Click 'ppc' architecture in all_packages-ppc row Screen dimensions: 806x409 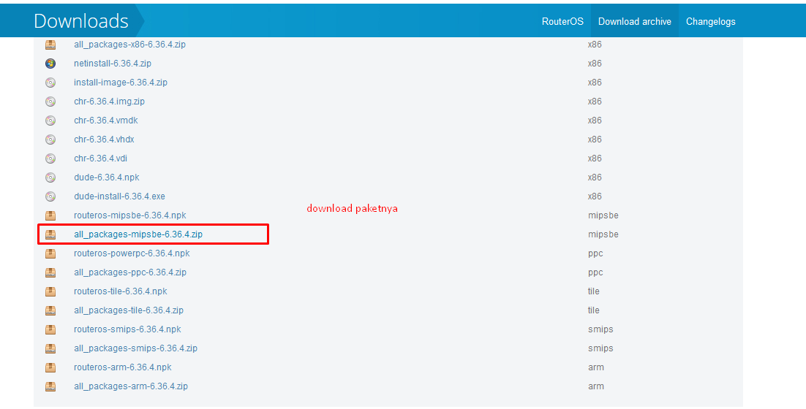tap(595, 272)
